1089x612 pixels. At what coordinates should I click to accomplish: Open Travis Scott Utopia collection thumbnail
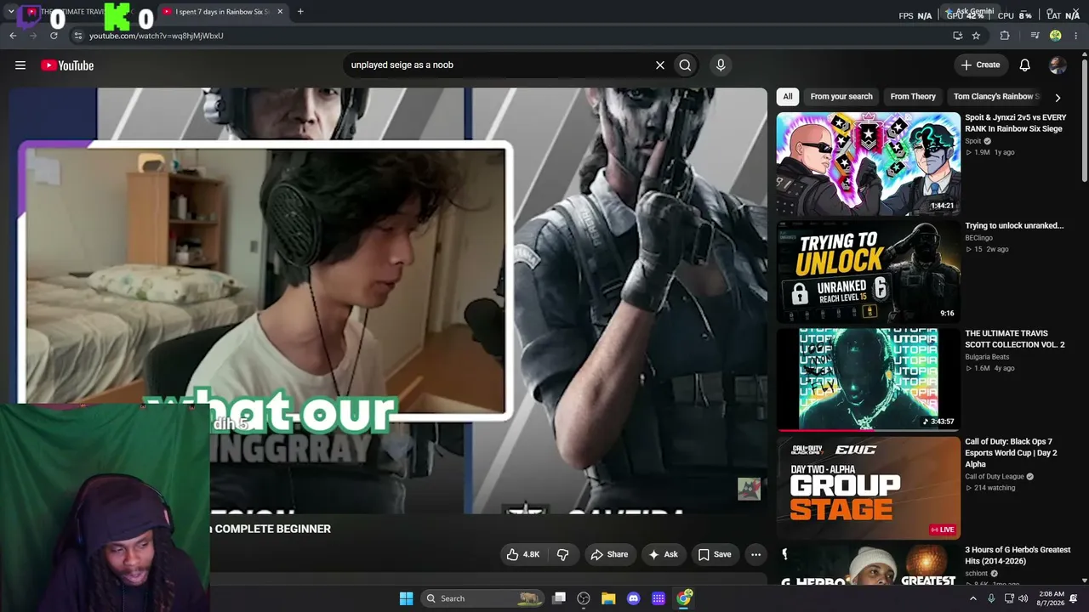tap(869, 379)
